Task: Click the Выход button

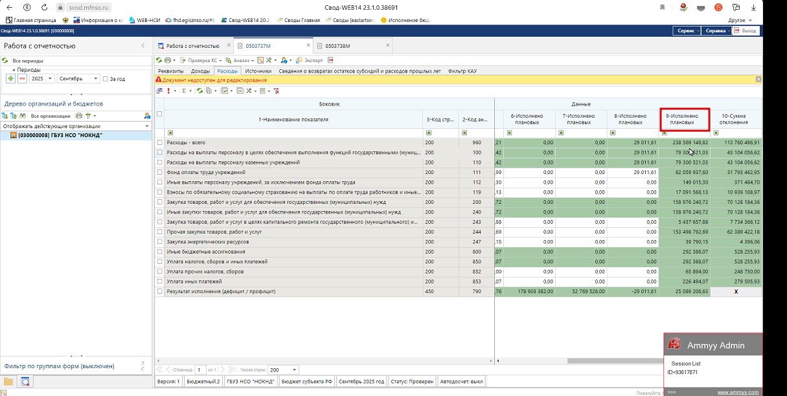Action: click(746, 31)
